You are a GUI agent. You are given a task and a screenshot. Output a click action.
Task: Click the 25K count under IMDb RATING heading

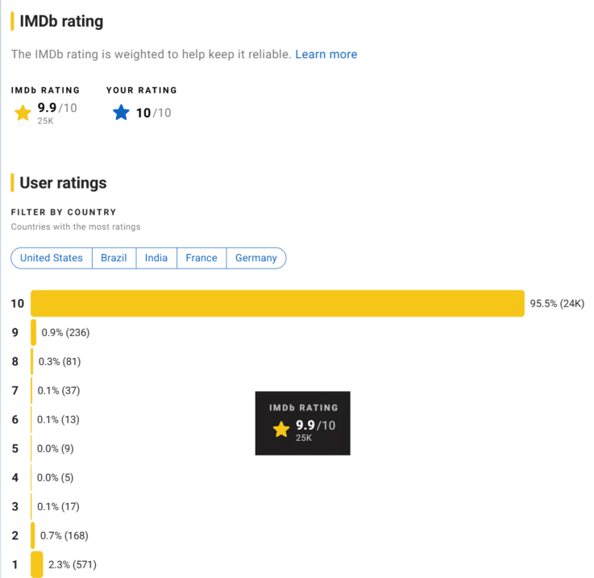pos(45,121)
